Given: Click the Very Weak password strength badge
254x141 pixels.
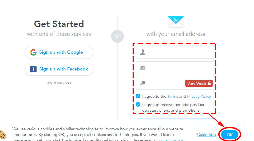Looking at the screenshot, I should [197, 84].
